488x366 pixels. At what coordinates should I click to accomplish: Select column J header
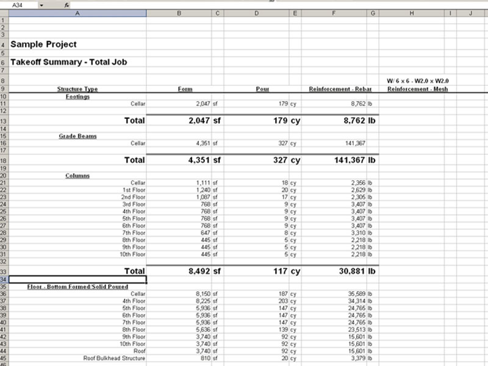pyautogui.click(x=470, y=13)
